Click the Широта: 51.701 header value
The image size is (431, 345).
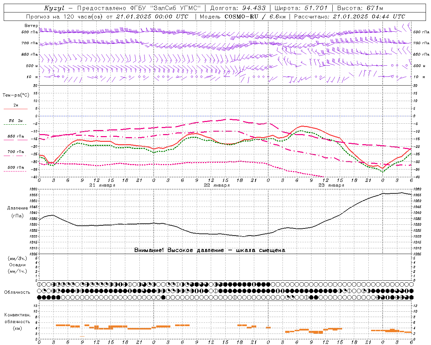click(x=301, y=8)
